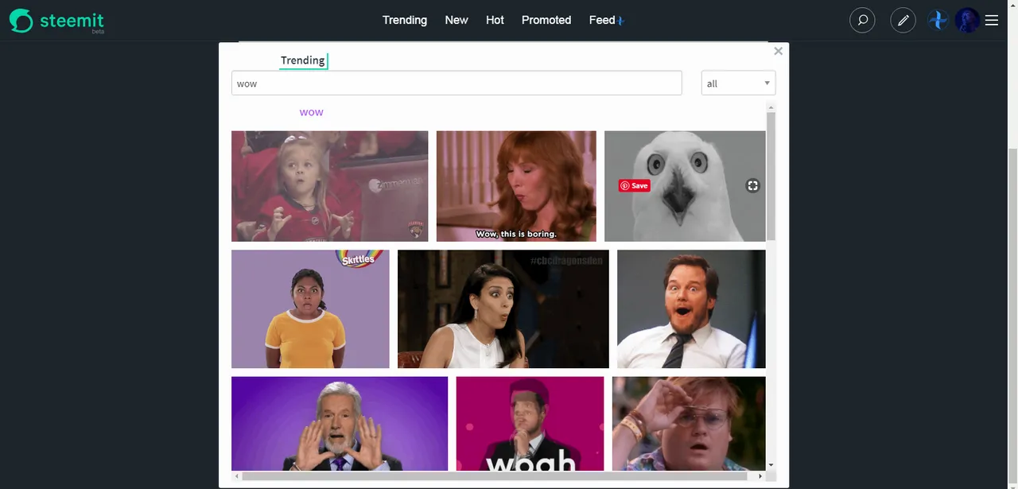Click the GIF search field containing wow

(457, 83)
